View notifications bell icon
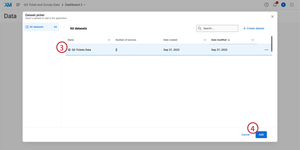This screenshot has width=300, height=150. (275, 5)
